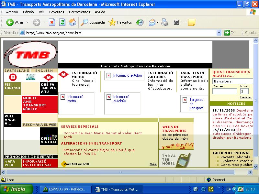Show browsing History clock icon

click(140, 22)
